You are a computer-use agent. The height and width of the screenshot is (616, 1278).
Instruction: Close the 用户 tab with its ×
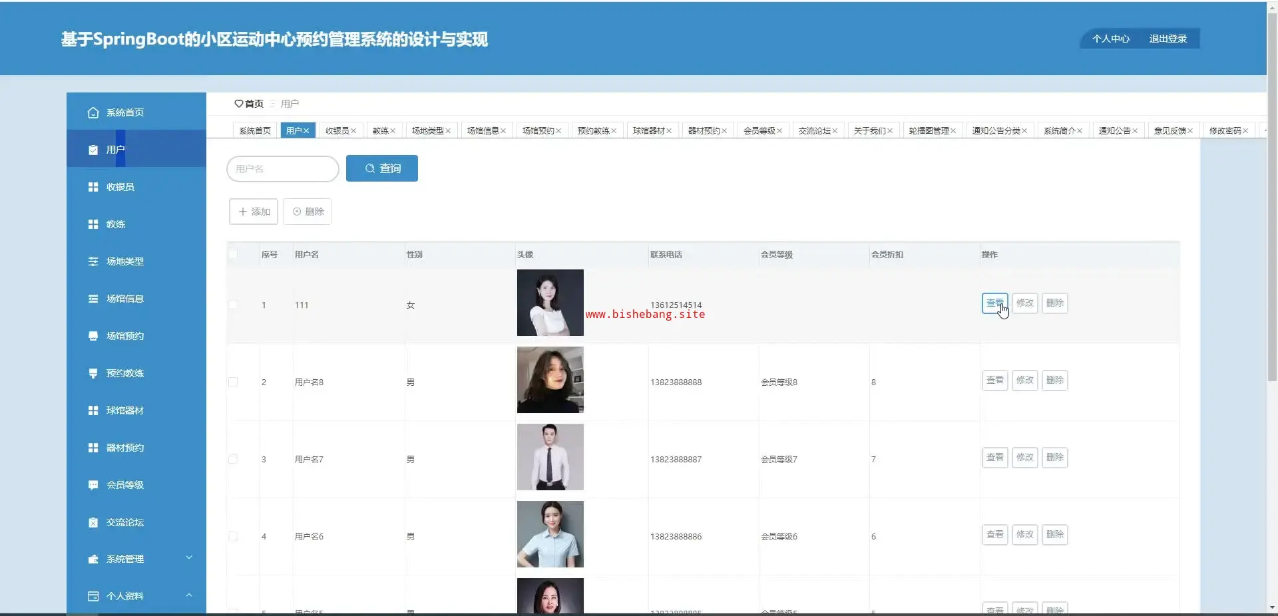pos(306,131)
